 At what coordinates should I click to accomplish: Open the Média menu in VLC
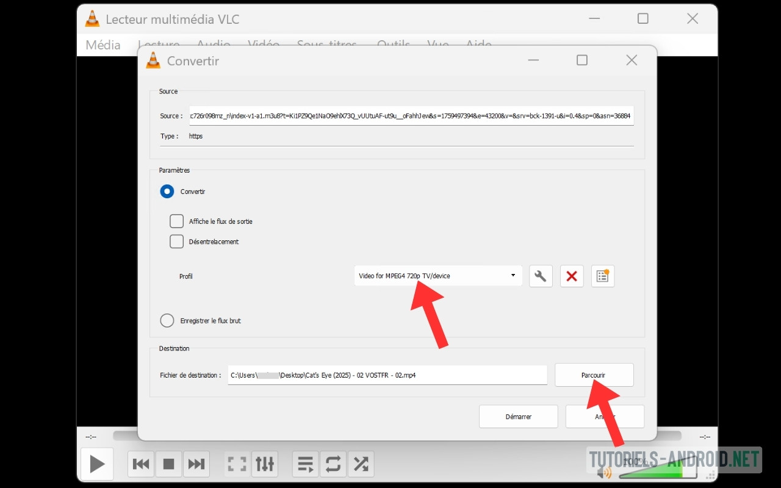(x=103, y=45)
